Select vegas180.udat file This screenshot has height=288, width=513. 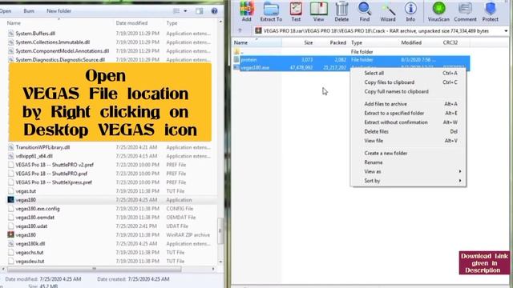(x=31, y=226)
